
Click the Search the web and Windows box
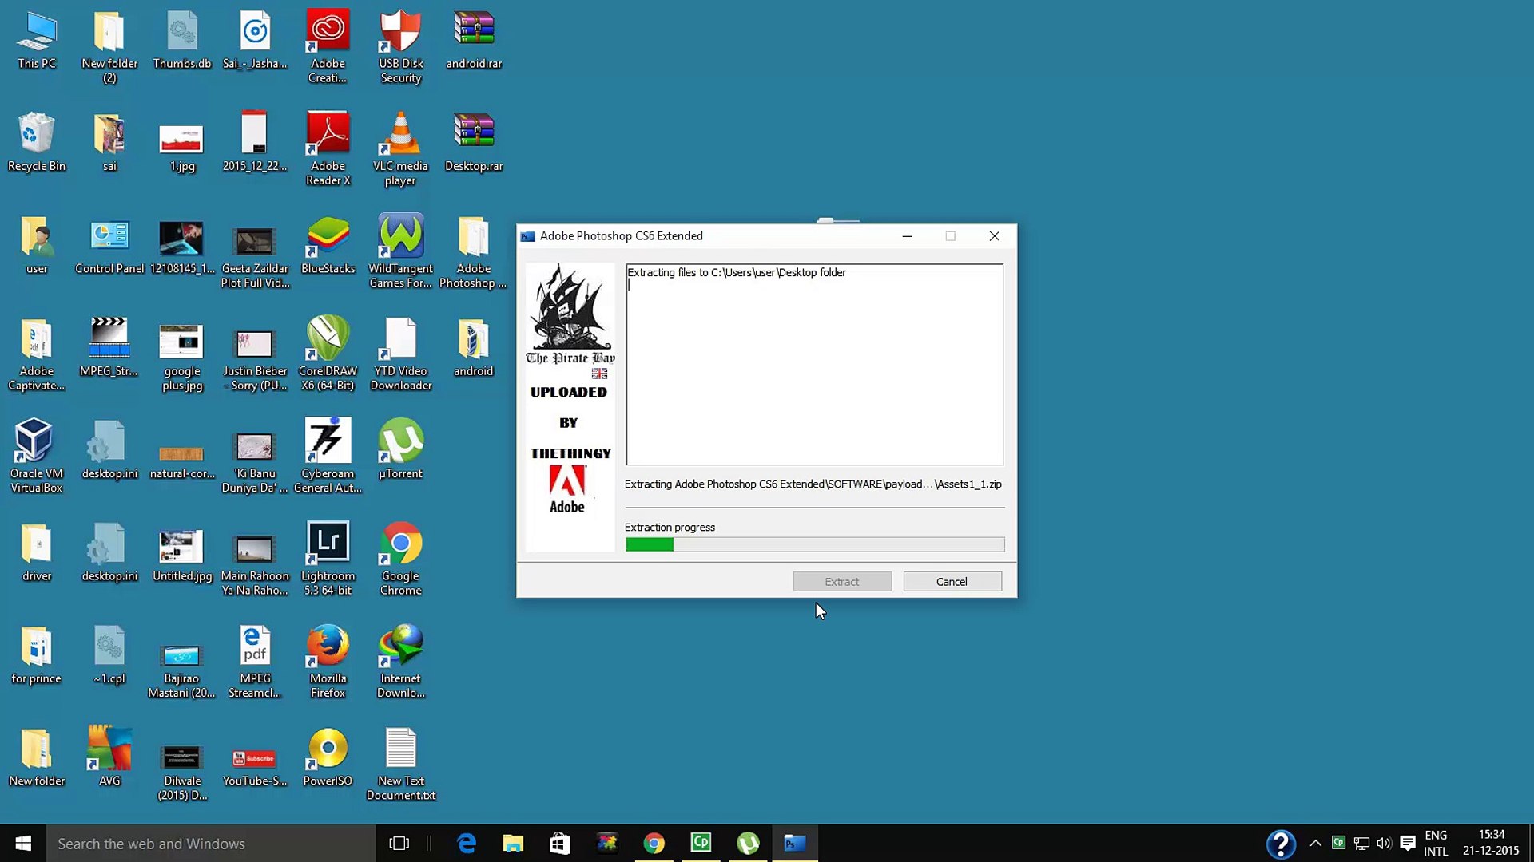pos(211,844)
